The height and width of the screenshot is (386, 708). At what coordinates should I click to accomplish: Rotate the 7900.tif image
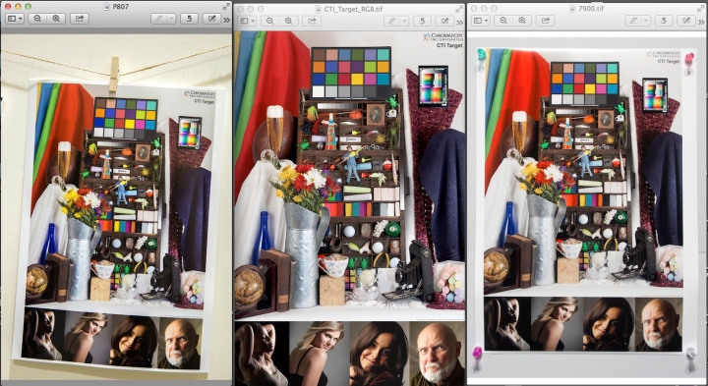(x=664, y=21)
